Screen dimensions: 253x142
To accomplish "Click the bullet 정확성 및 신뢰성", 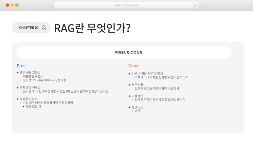I will pyautogui.click(x=30, y=87).
